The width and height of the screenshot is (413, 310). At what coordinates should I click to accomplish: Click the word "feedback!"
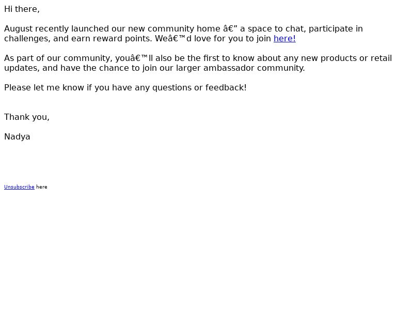226,87
